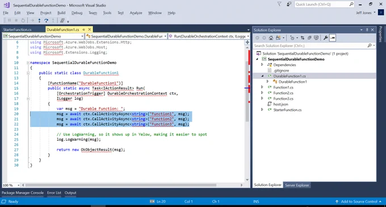Open the Analyze menu
The width and height of the screenshot is (386, 207).
pyautogui.click(x=136, y=13)
